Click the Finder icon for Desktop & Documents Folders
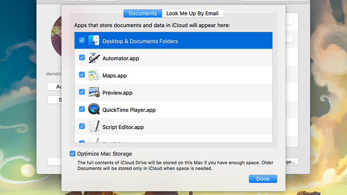The height and width of the screenshot is (195, 347). (x=94, y=40)
